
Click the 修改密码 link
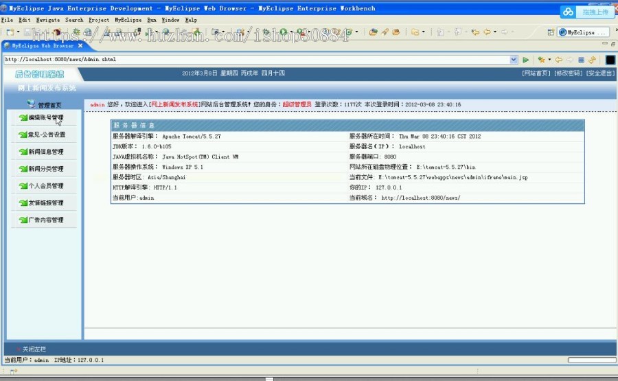568,73
